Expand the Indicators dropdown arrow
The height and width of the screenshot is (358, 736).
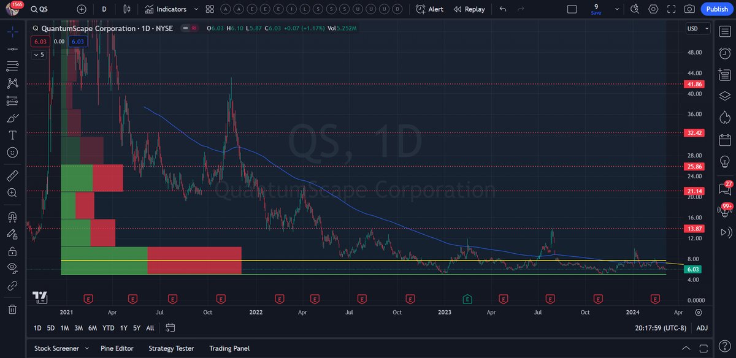(x=196, y=9)
